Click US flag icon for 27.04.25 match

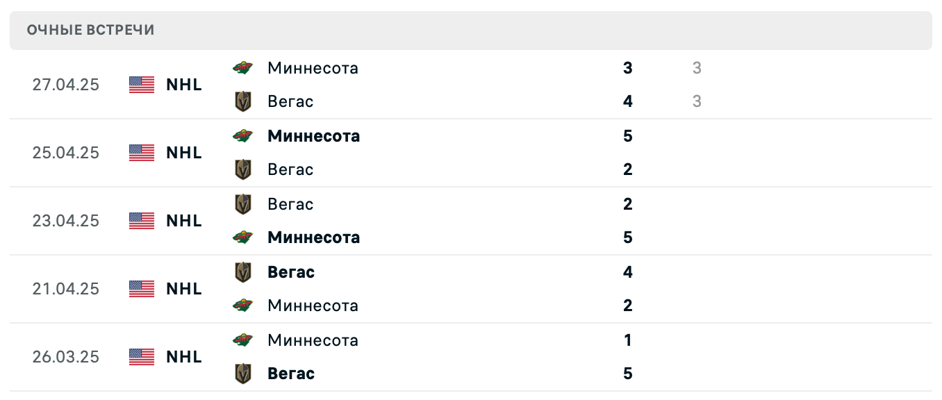pyautogui.click(x=142, y=85)
